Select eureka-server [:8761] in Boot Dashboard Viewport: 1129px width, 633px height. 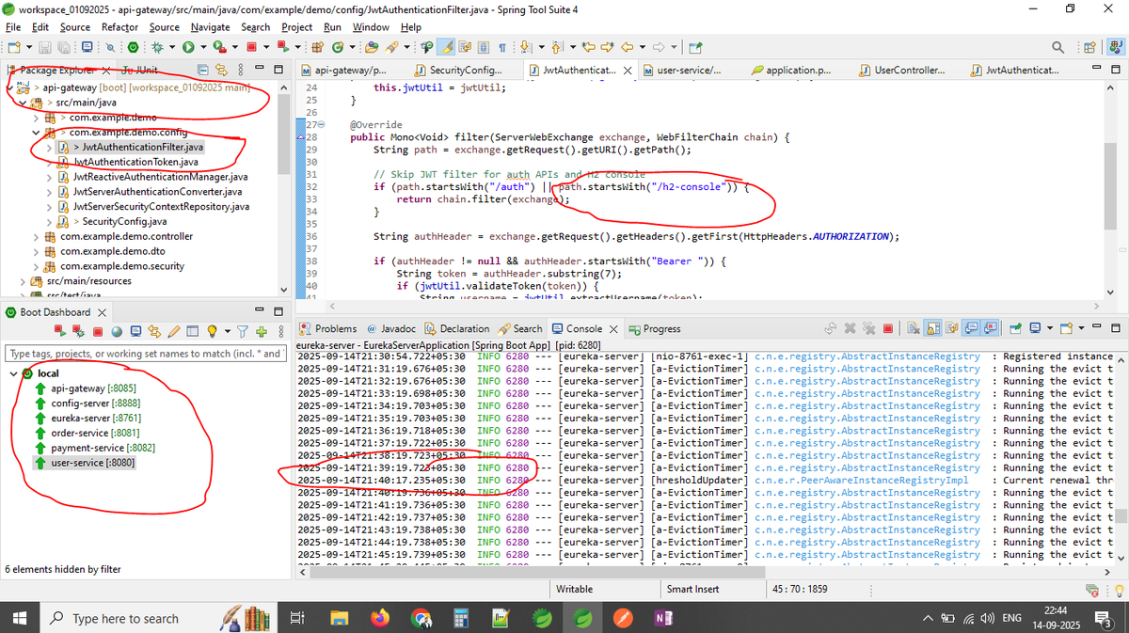click(87, 419)
